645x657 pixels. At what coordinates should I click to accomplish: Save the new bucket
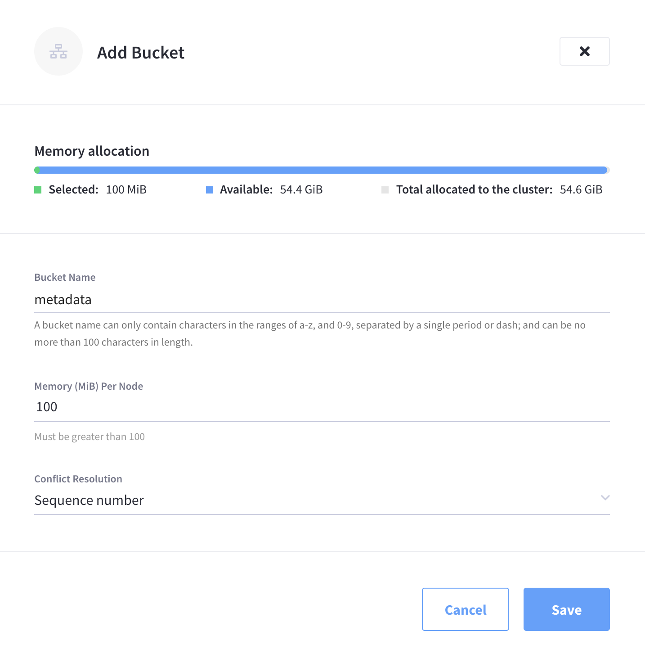pos(566,609)
